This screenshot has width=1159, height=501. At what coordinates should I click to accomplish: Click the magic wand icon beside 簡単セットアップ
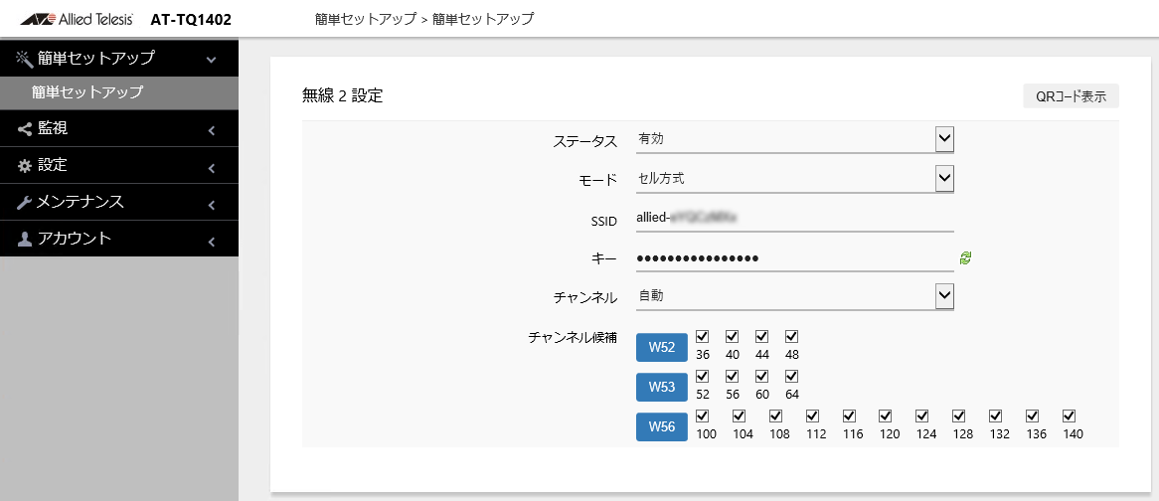(25, 58)
